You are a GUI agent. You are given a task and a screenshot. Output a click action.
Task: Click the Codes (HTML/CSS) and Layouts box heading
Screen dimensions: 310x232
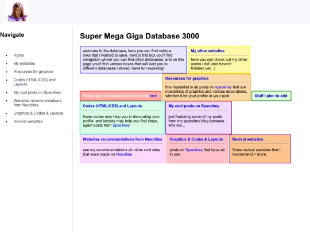(x=113, y=106)
